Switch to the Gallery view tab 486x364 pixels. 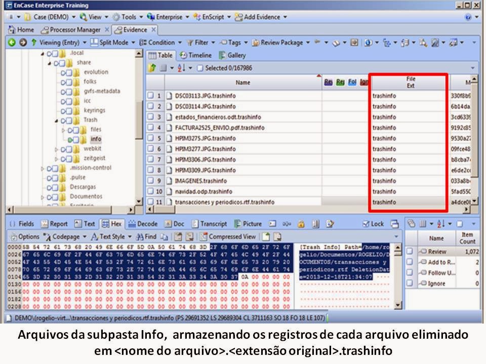[x=232, y=56]
